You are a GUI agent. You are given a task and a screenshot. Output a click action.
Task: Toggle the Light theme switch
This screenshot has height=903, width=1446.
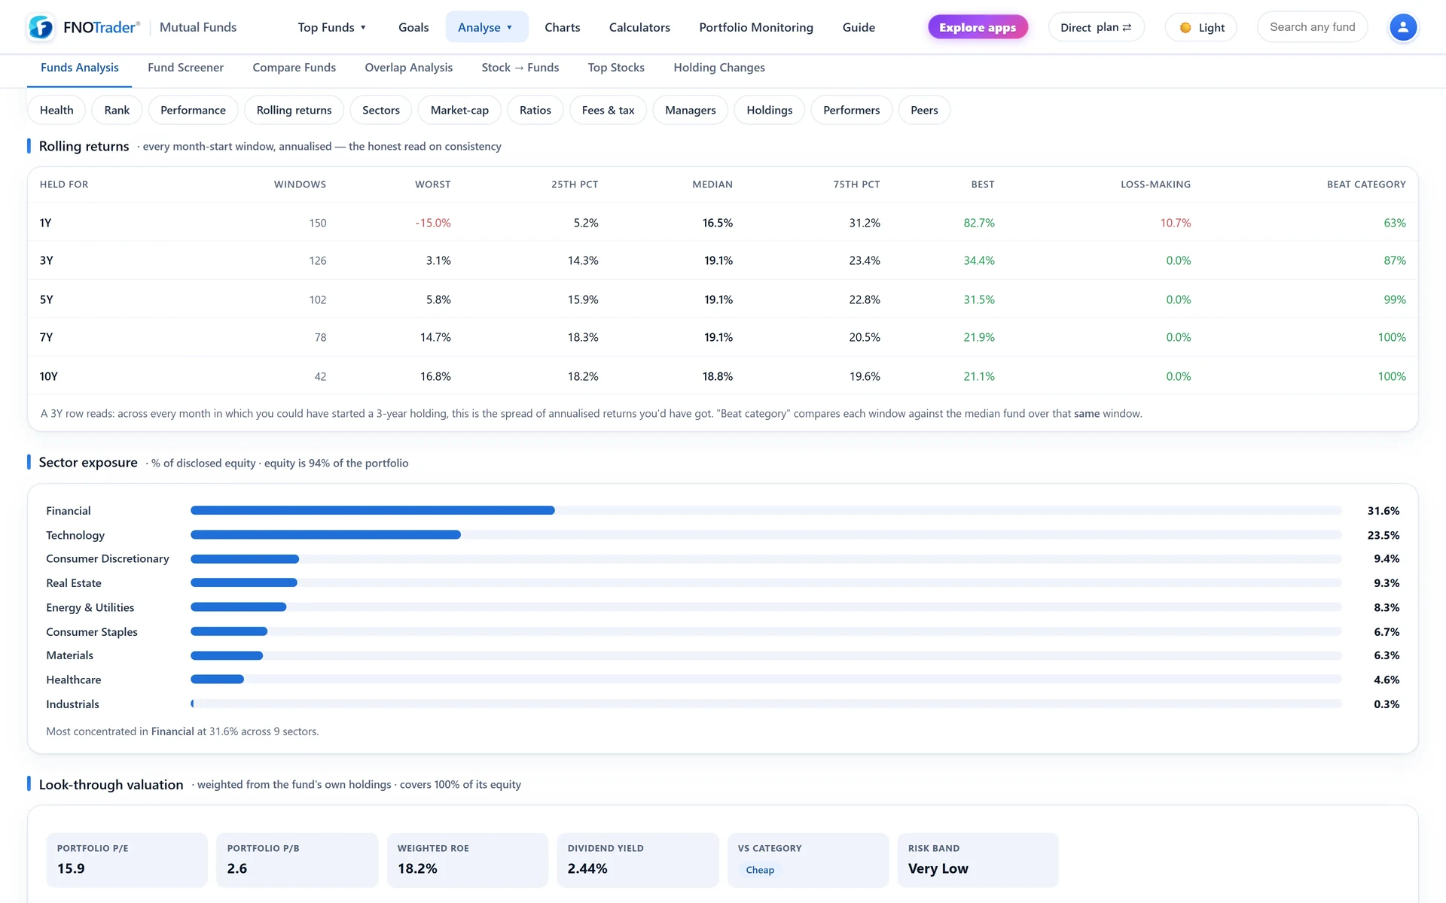tap(1201, 28)
